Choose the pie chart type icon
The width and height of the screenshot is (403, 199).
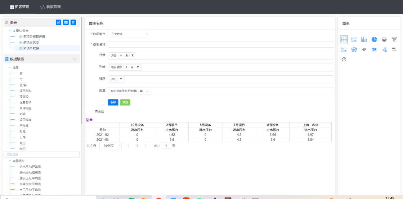tap(374, 39)
